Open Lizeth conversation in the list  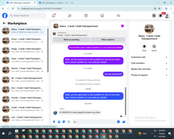pos(23,109)
